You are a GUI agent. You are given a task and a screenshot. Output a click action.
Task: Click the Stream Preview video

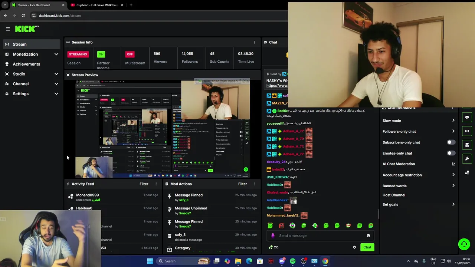[x=163, y=129]
